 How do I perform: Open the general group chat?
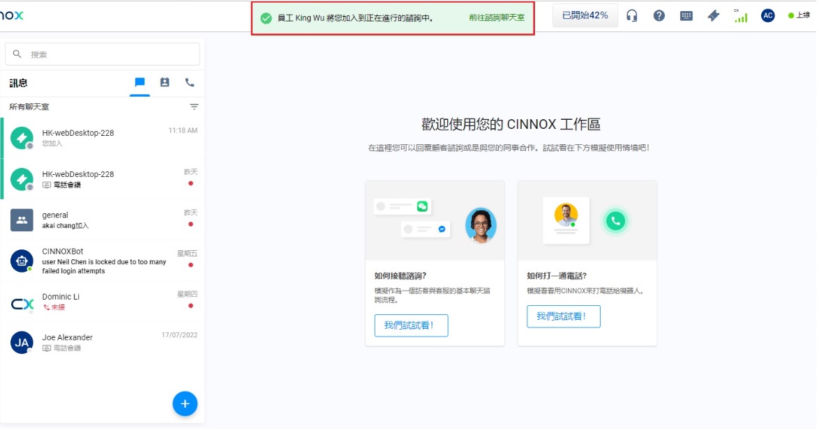(103, 220)
